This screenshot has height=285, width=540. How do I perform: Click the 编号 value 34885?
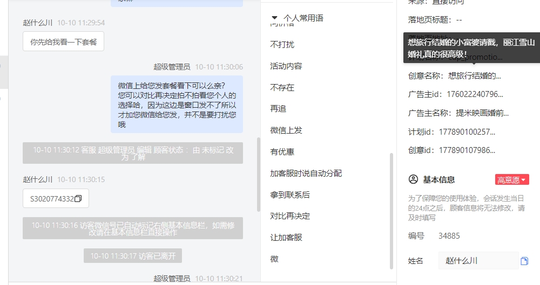pyautogui.click(x=449, y=236)
